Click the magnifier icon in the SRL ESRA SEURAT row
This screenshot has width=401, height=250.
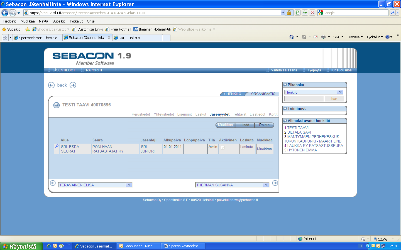[x=57, y=146]
